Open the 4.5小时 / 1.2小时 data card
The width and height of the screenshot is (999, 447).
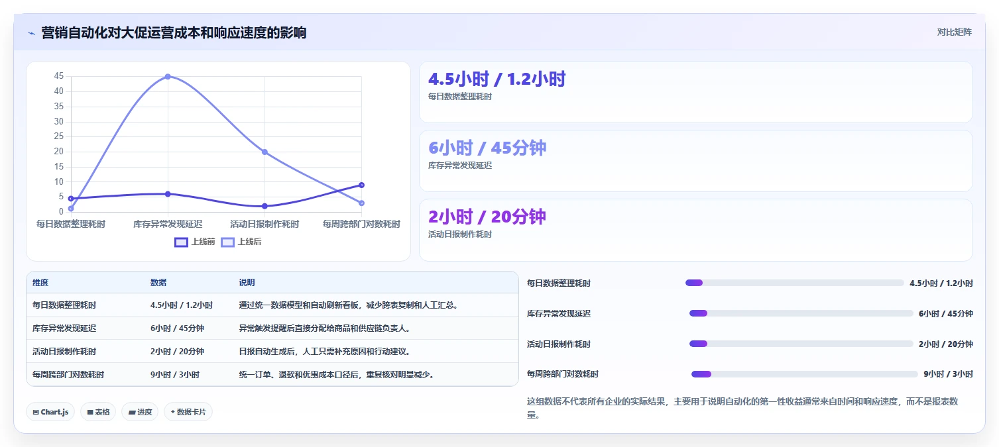click(695, 92)
